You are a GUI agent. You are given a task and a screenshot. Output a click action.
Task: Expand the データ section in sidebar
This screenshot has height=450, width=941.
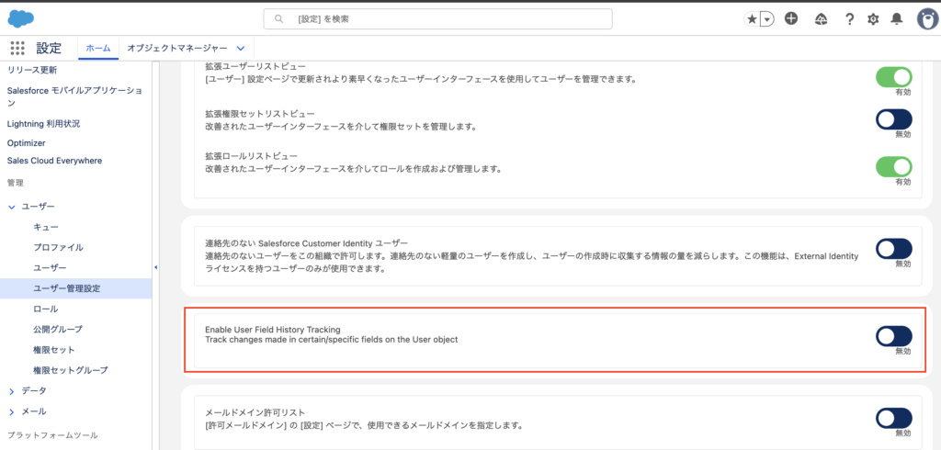(x=11, y=391)
